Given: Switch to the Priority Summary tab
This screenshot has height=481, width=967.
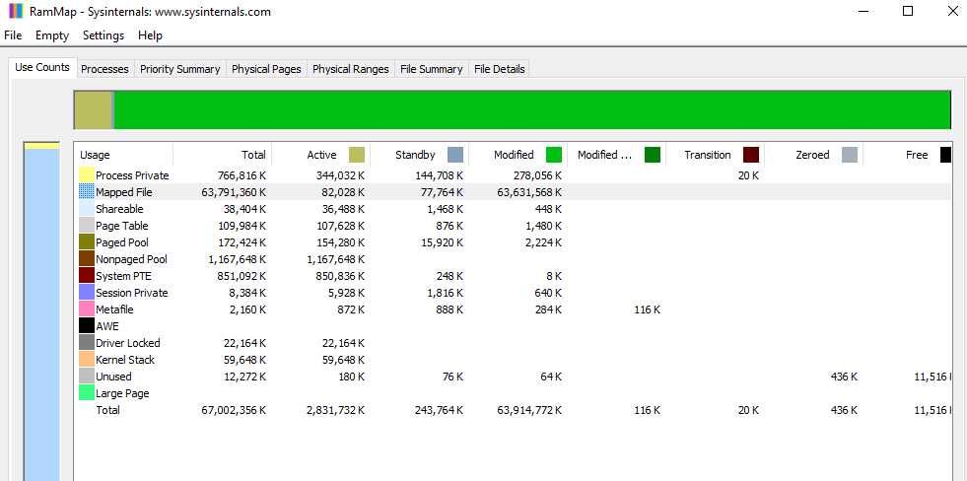Looking at the screenshot, I should click(x=180, y=69).
